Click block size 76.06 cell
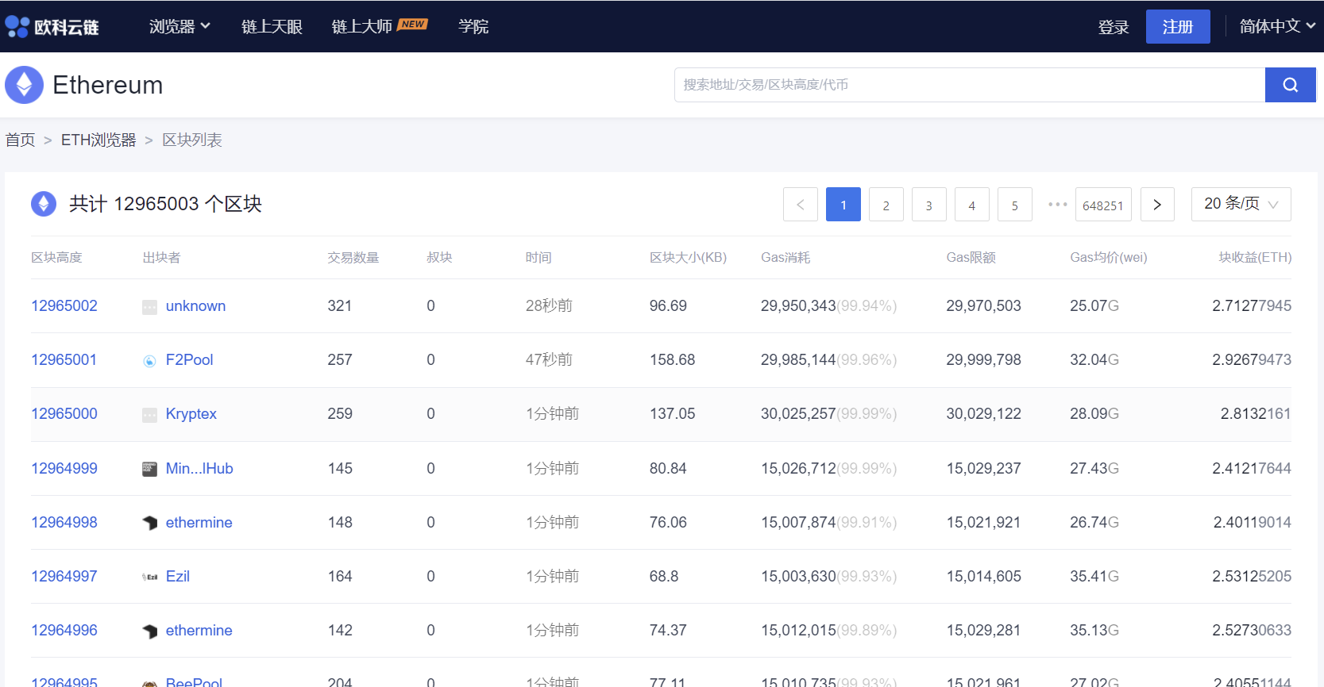Image resolution: width=1324 pixels, height=687 pixels. click(668, 522)
